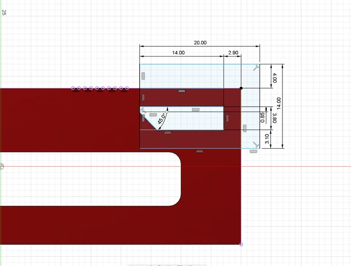Screen dimensions: 351x266
Task: Select the horizontal 14.00 dimension next to 2.90
Action: coord(178,53)
